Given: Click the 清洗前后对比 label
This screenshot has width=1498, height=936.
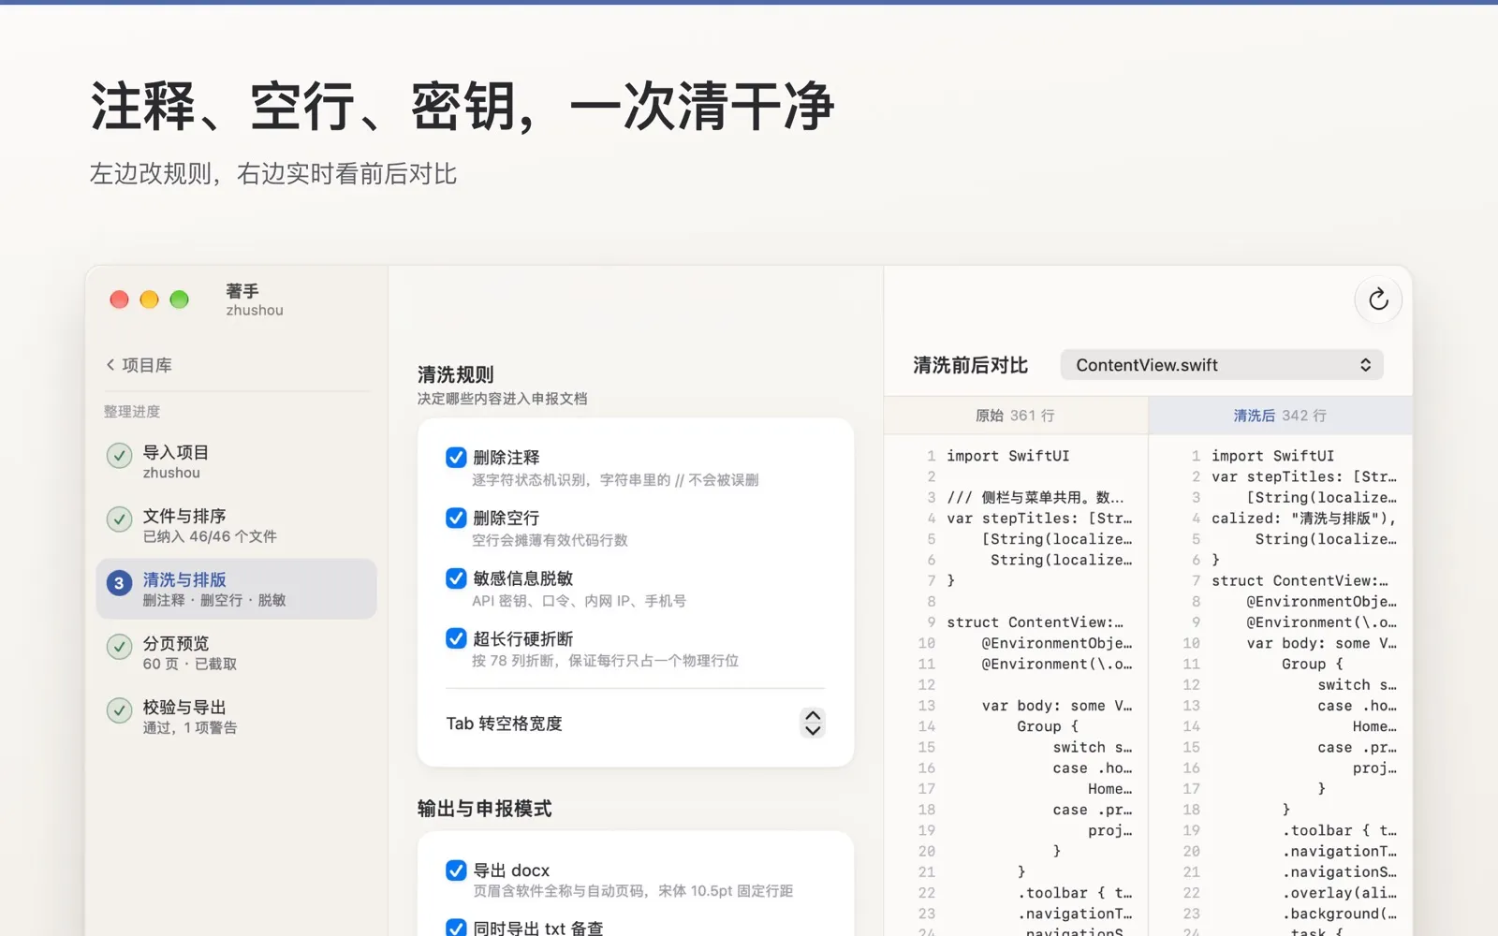Looking at the screenshot, I should pyautogui.click(x=970, y=365).
